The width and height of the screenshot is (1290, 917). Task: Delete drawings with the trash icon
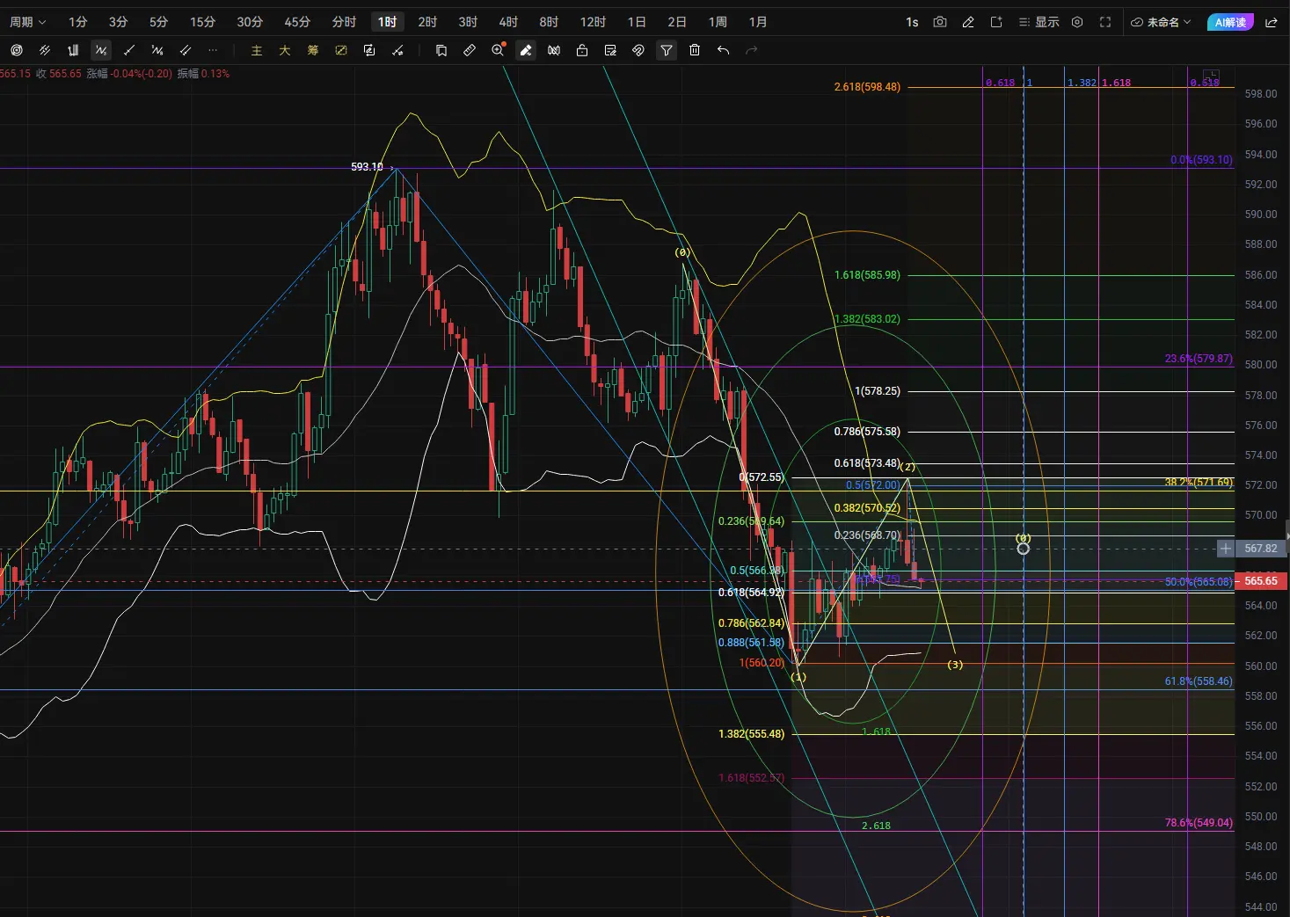pyautogui.click(x=695, y=50)
